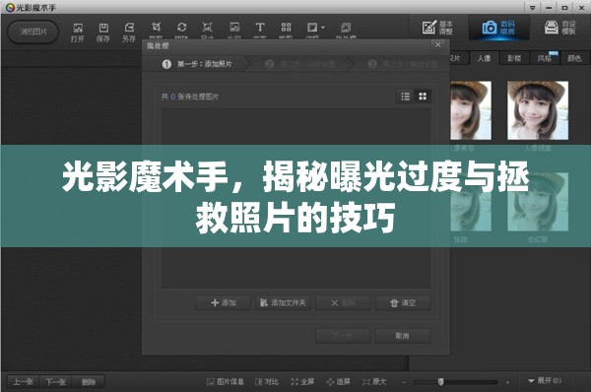The image size is (591, 392).
Task: Switch to the 自设模板 custom template tab
Action: [x=560, y=28]
